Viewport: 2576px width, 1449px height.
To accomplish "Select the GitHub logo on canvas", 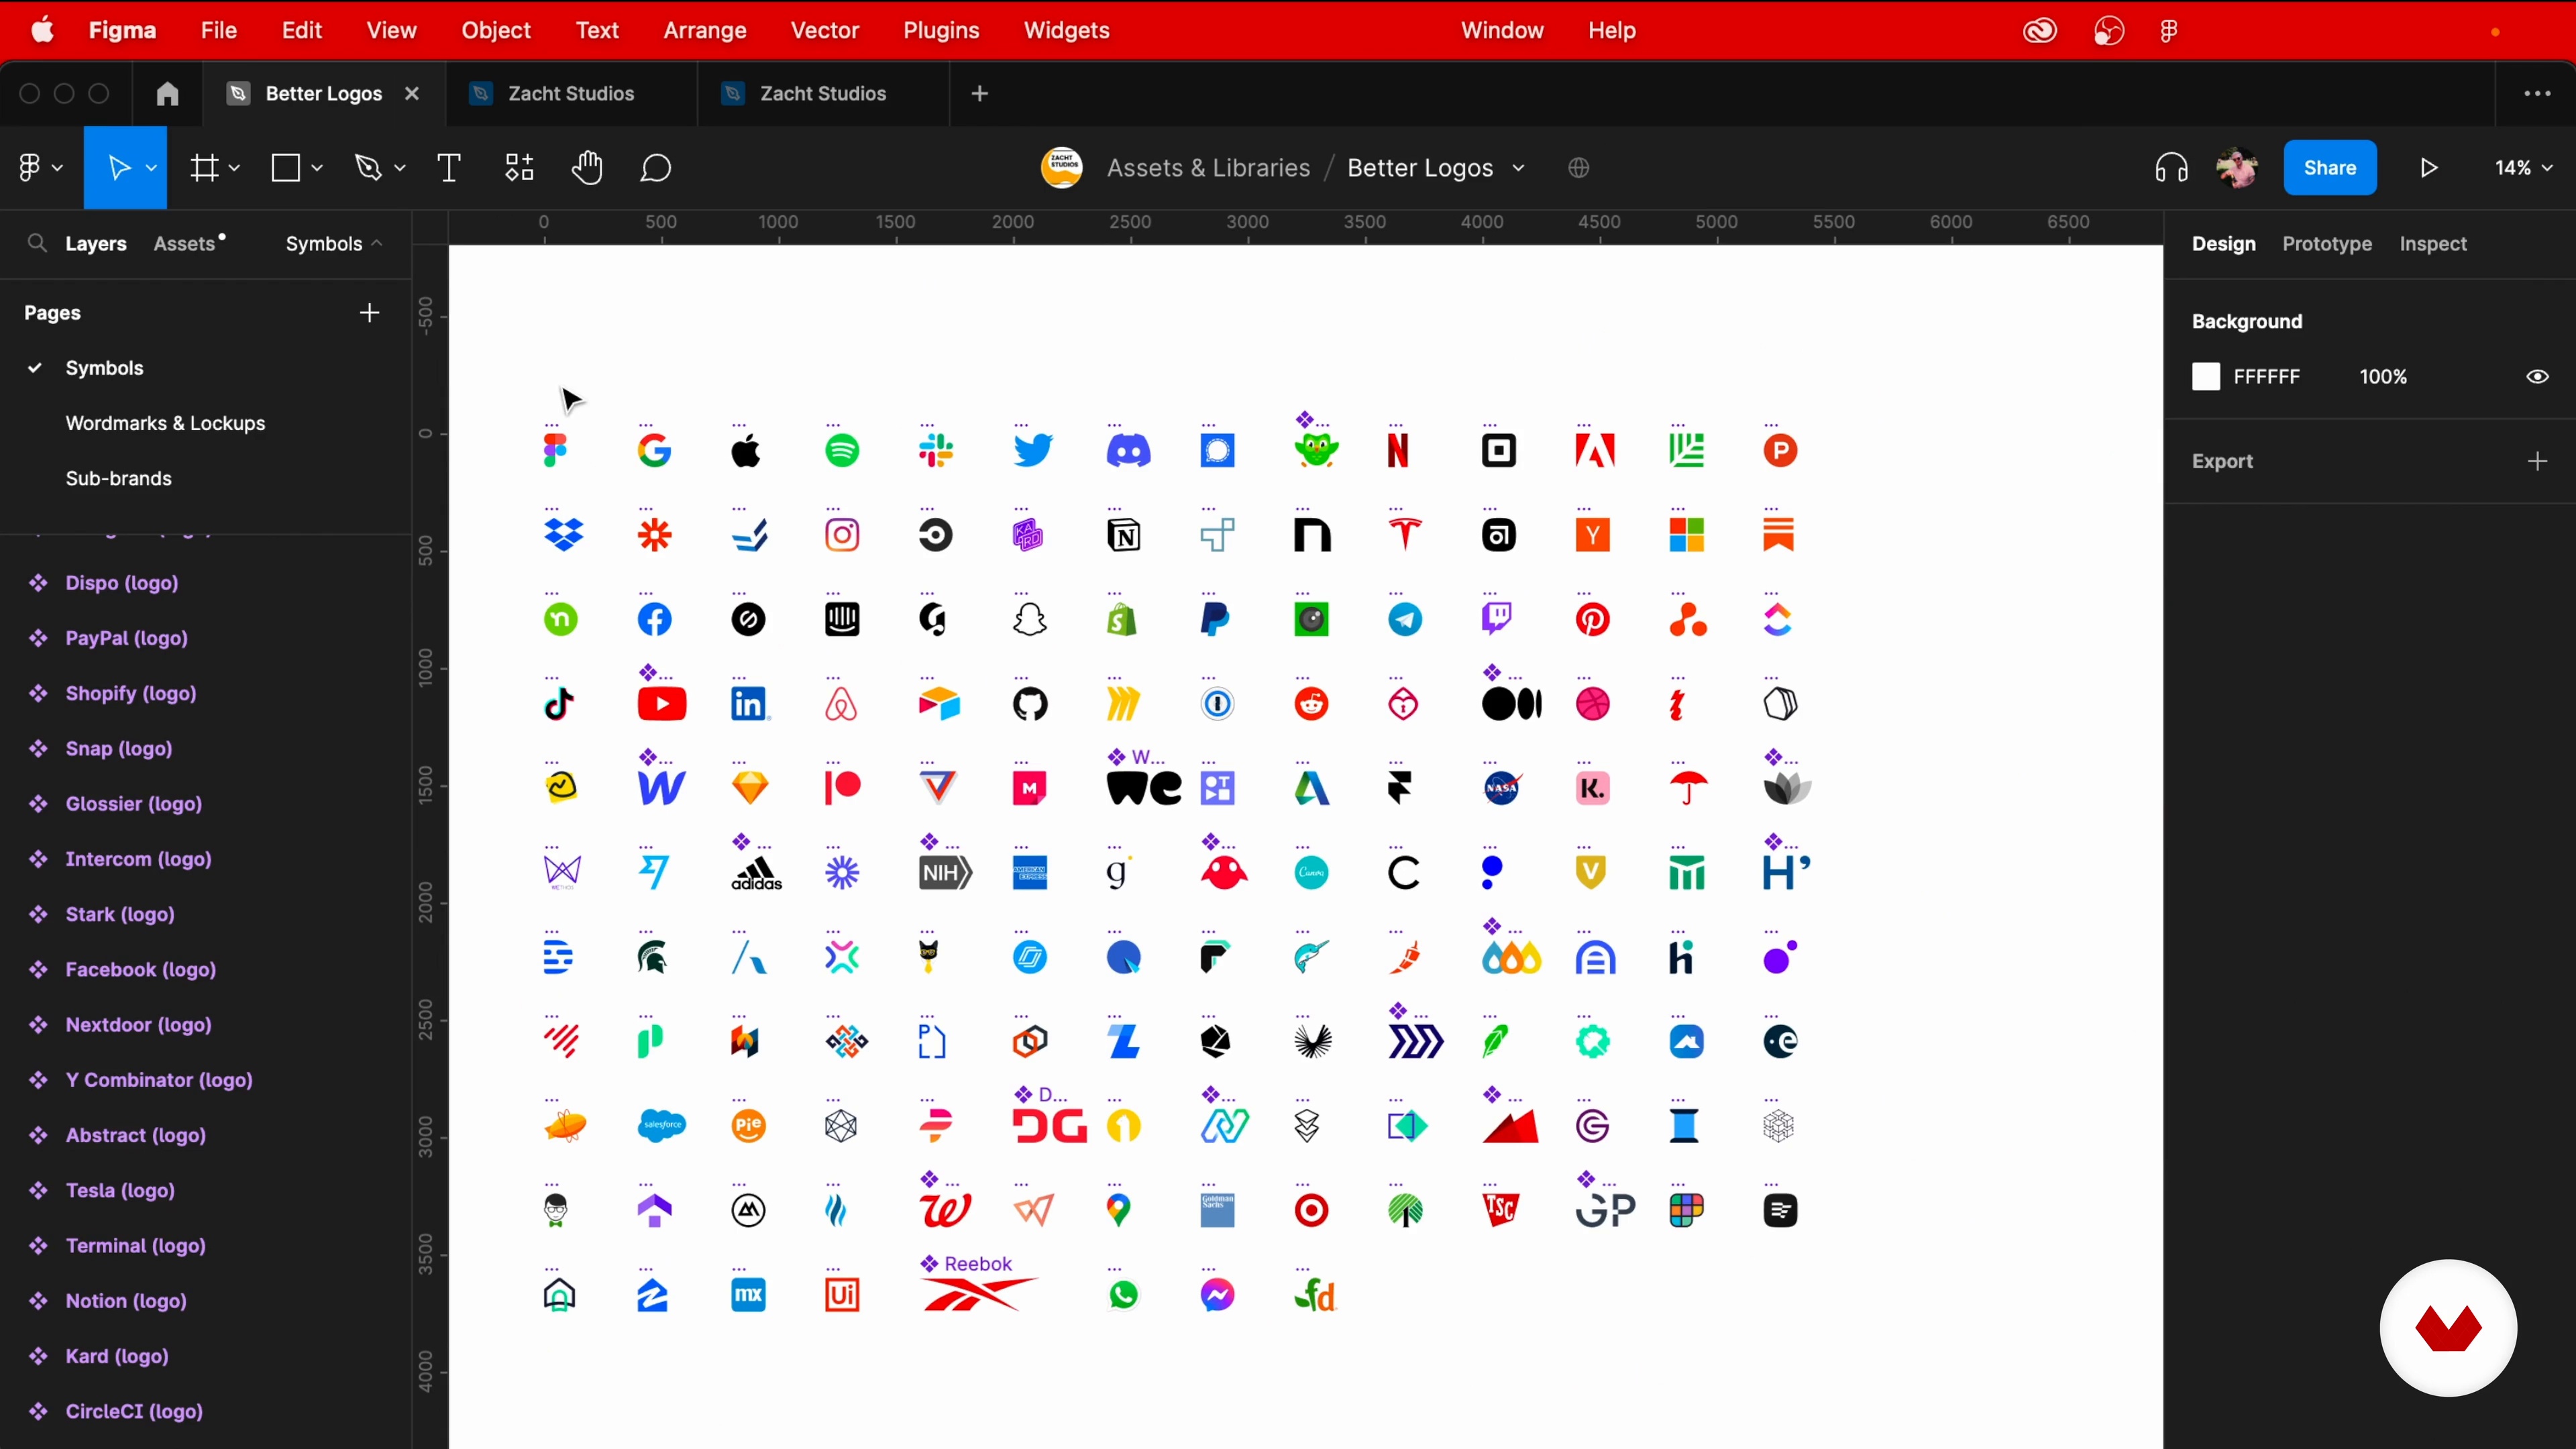I will pyautogui.click(x=1030, y=704).
